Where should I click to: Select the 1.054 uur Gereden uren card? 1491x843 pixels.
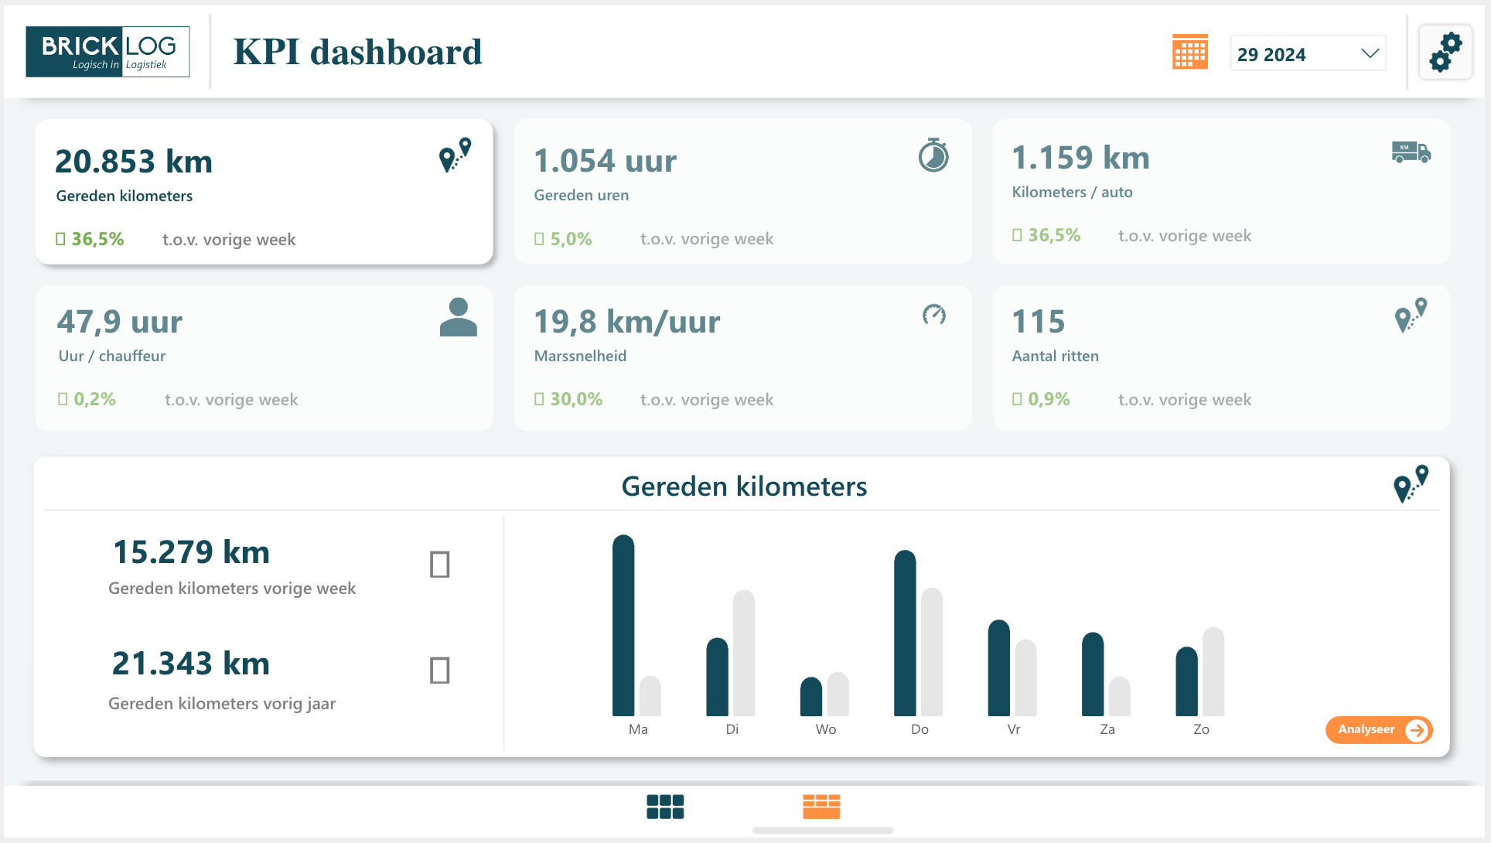point(742,192)
